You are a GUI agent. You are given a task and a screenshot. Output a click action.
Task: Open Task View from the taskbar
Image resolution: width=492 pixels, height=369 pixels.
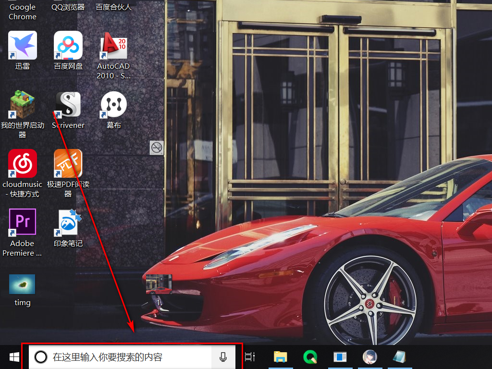click(250, 357)
